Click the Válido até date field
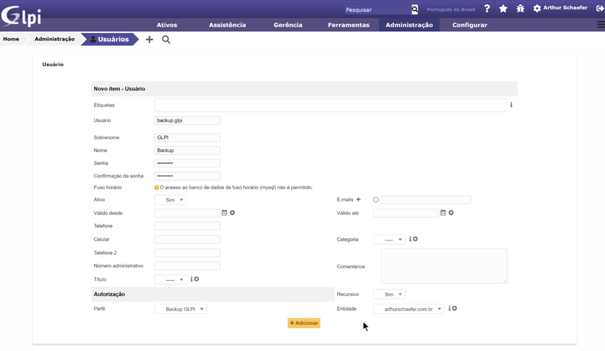Viewport: 605px width, 351px height. click(x=406, y=213)
